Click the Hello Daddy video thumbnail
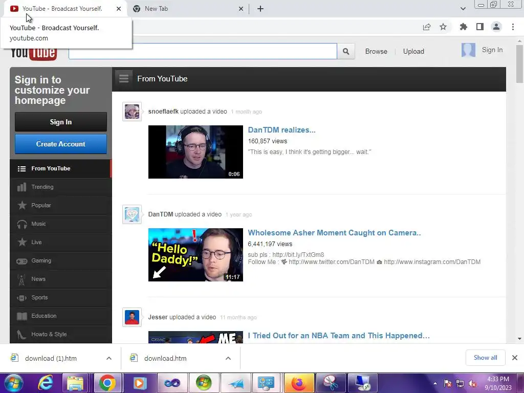This screenshot has height=393, width=524. (195, 255)
